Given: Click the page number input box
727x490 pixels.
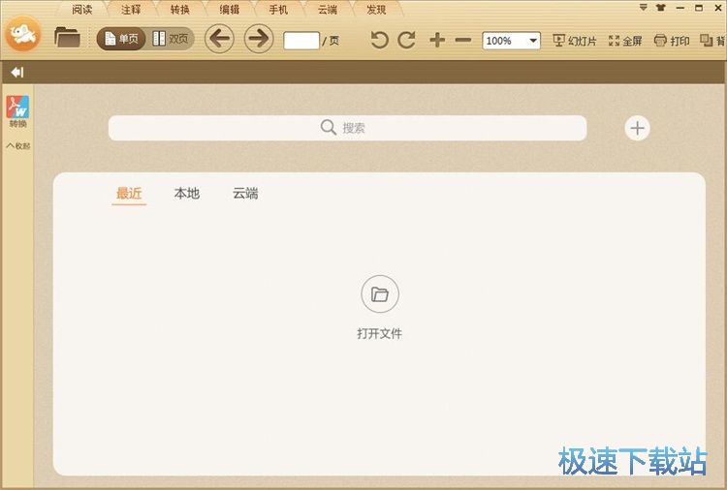Looking at the screenshot, I should (301, 41).
